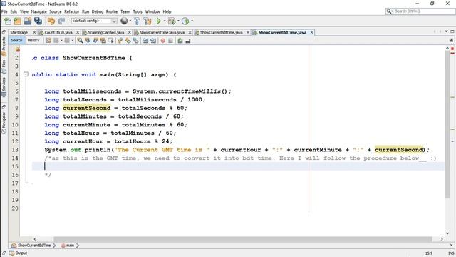The height and width of the screenshot is (257, 456).
Task: Click Shift Line Right editor icon
Action: click(153, 41)
